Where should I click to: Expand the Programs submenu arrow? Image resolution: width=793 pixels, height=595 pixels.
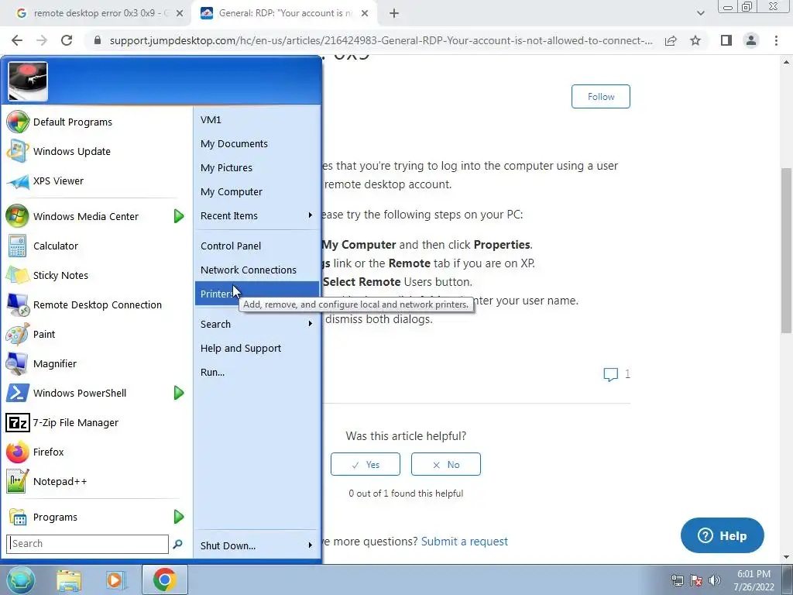point(179,517)
